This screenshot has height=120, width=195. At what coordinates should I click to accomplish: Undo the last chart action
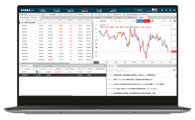128,21
